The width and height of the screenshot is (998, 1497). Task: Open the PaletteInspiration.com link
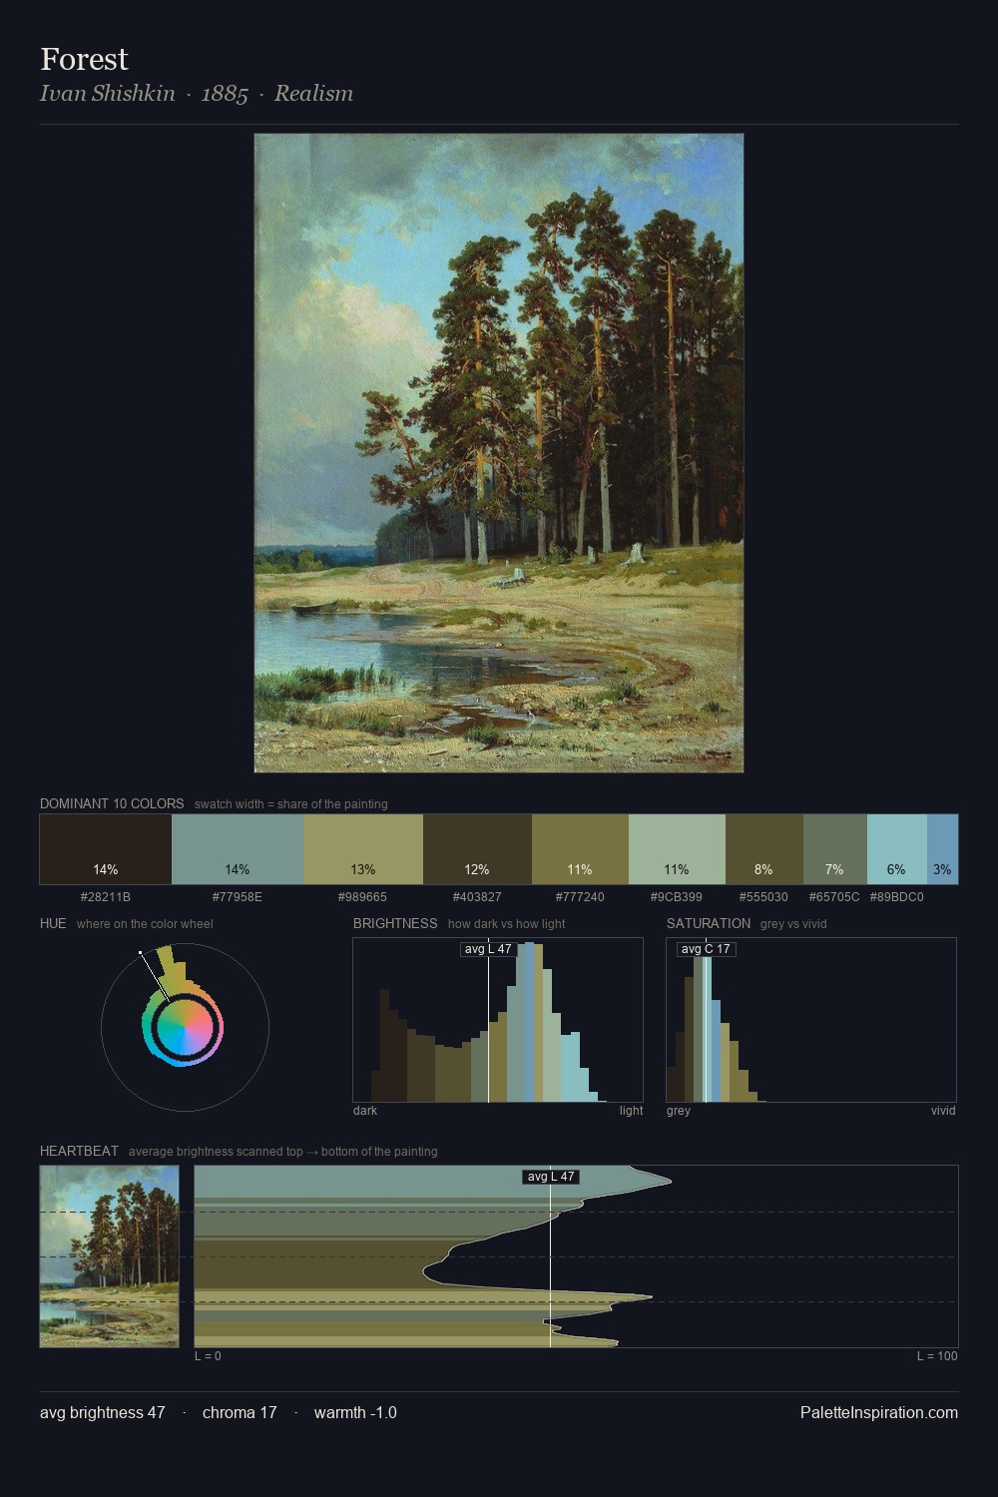coord(879,1412)
